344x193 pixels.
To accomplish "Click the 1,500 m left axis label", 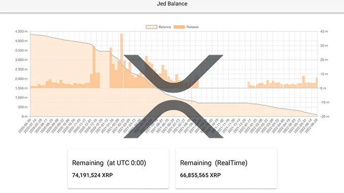I will pos(21,88).
